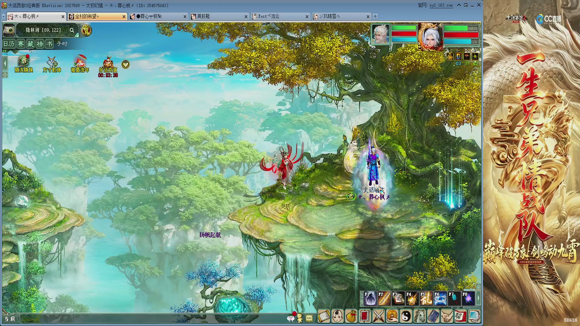Open the 方寸乾坤 activity icon
The width and height of the screenshot is (580, 326).
(52, 64)
